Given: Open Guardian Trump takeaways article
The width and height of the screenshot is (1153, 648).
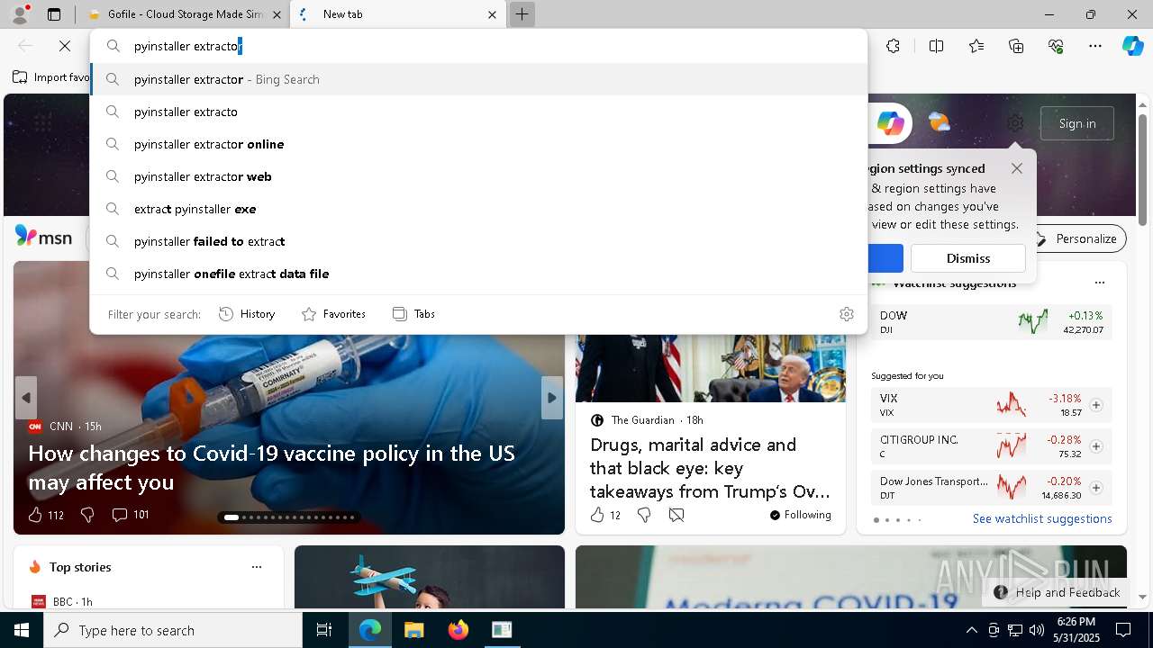Looking at the screenshot, I should click(710, 468).
